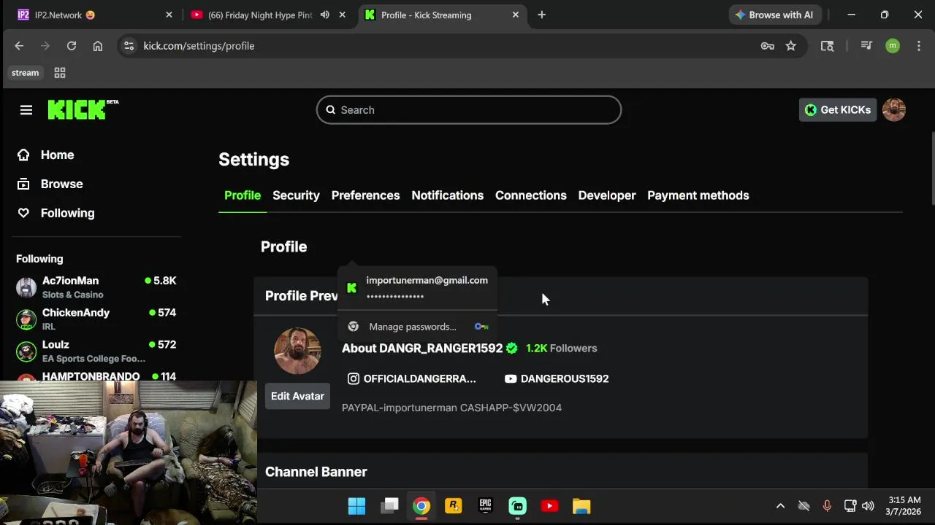Go to browser home page
The height and width of the screenshot is (525, 935).
click(98, 46)
